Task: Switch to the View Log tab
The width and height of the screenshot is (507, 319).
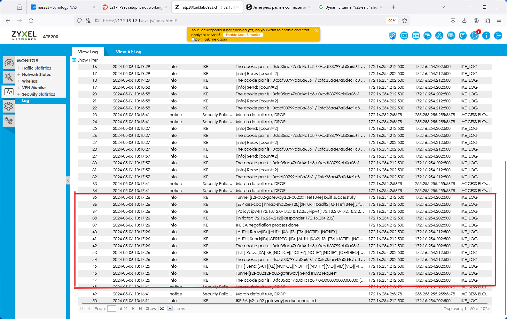Action: point(88,52)
